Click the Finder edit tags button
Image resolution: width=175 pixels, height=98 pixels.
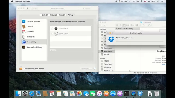(149, 25)
